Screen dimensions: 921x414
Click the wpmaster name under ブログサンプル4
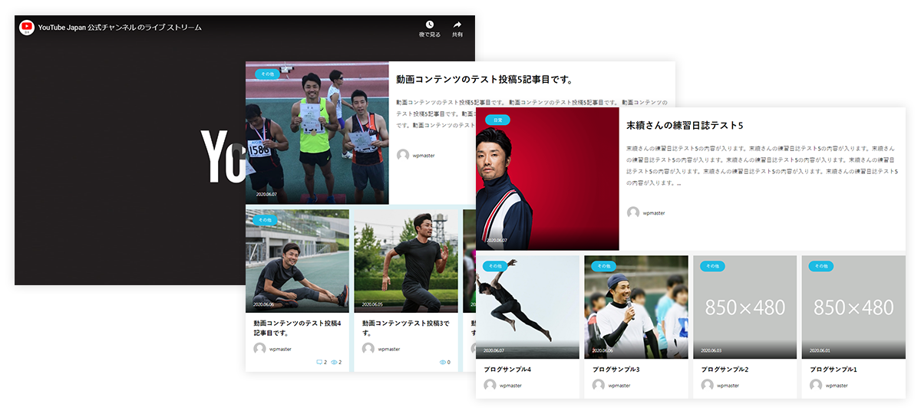pos(510,386)
